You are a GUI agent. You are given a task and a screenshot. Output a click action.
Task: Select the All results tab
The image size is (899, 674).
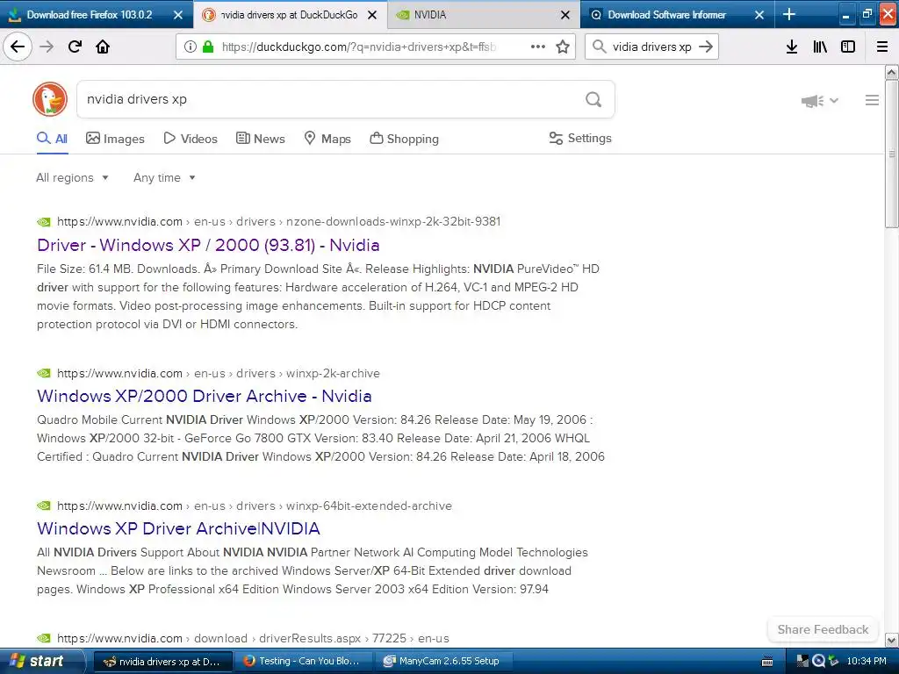point(52,139)
